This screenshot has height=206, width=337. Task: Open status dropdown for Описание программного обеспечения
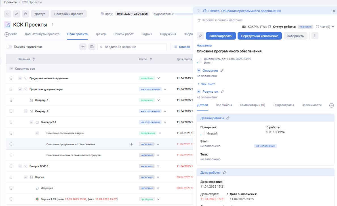[x=157, y=144]
